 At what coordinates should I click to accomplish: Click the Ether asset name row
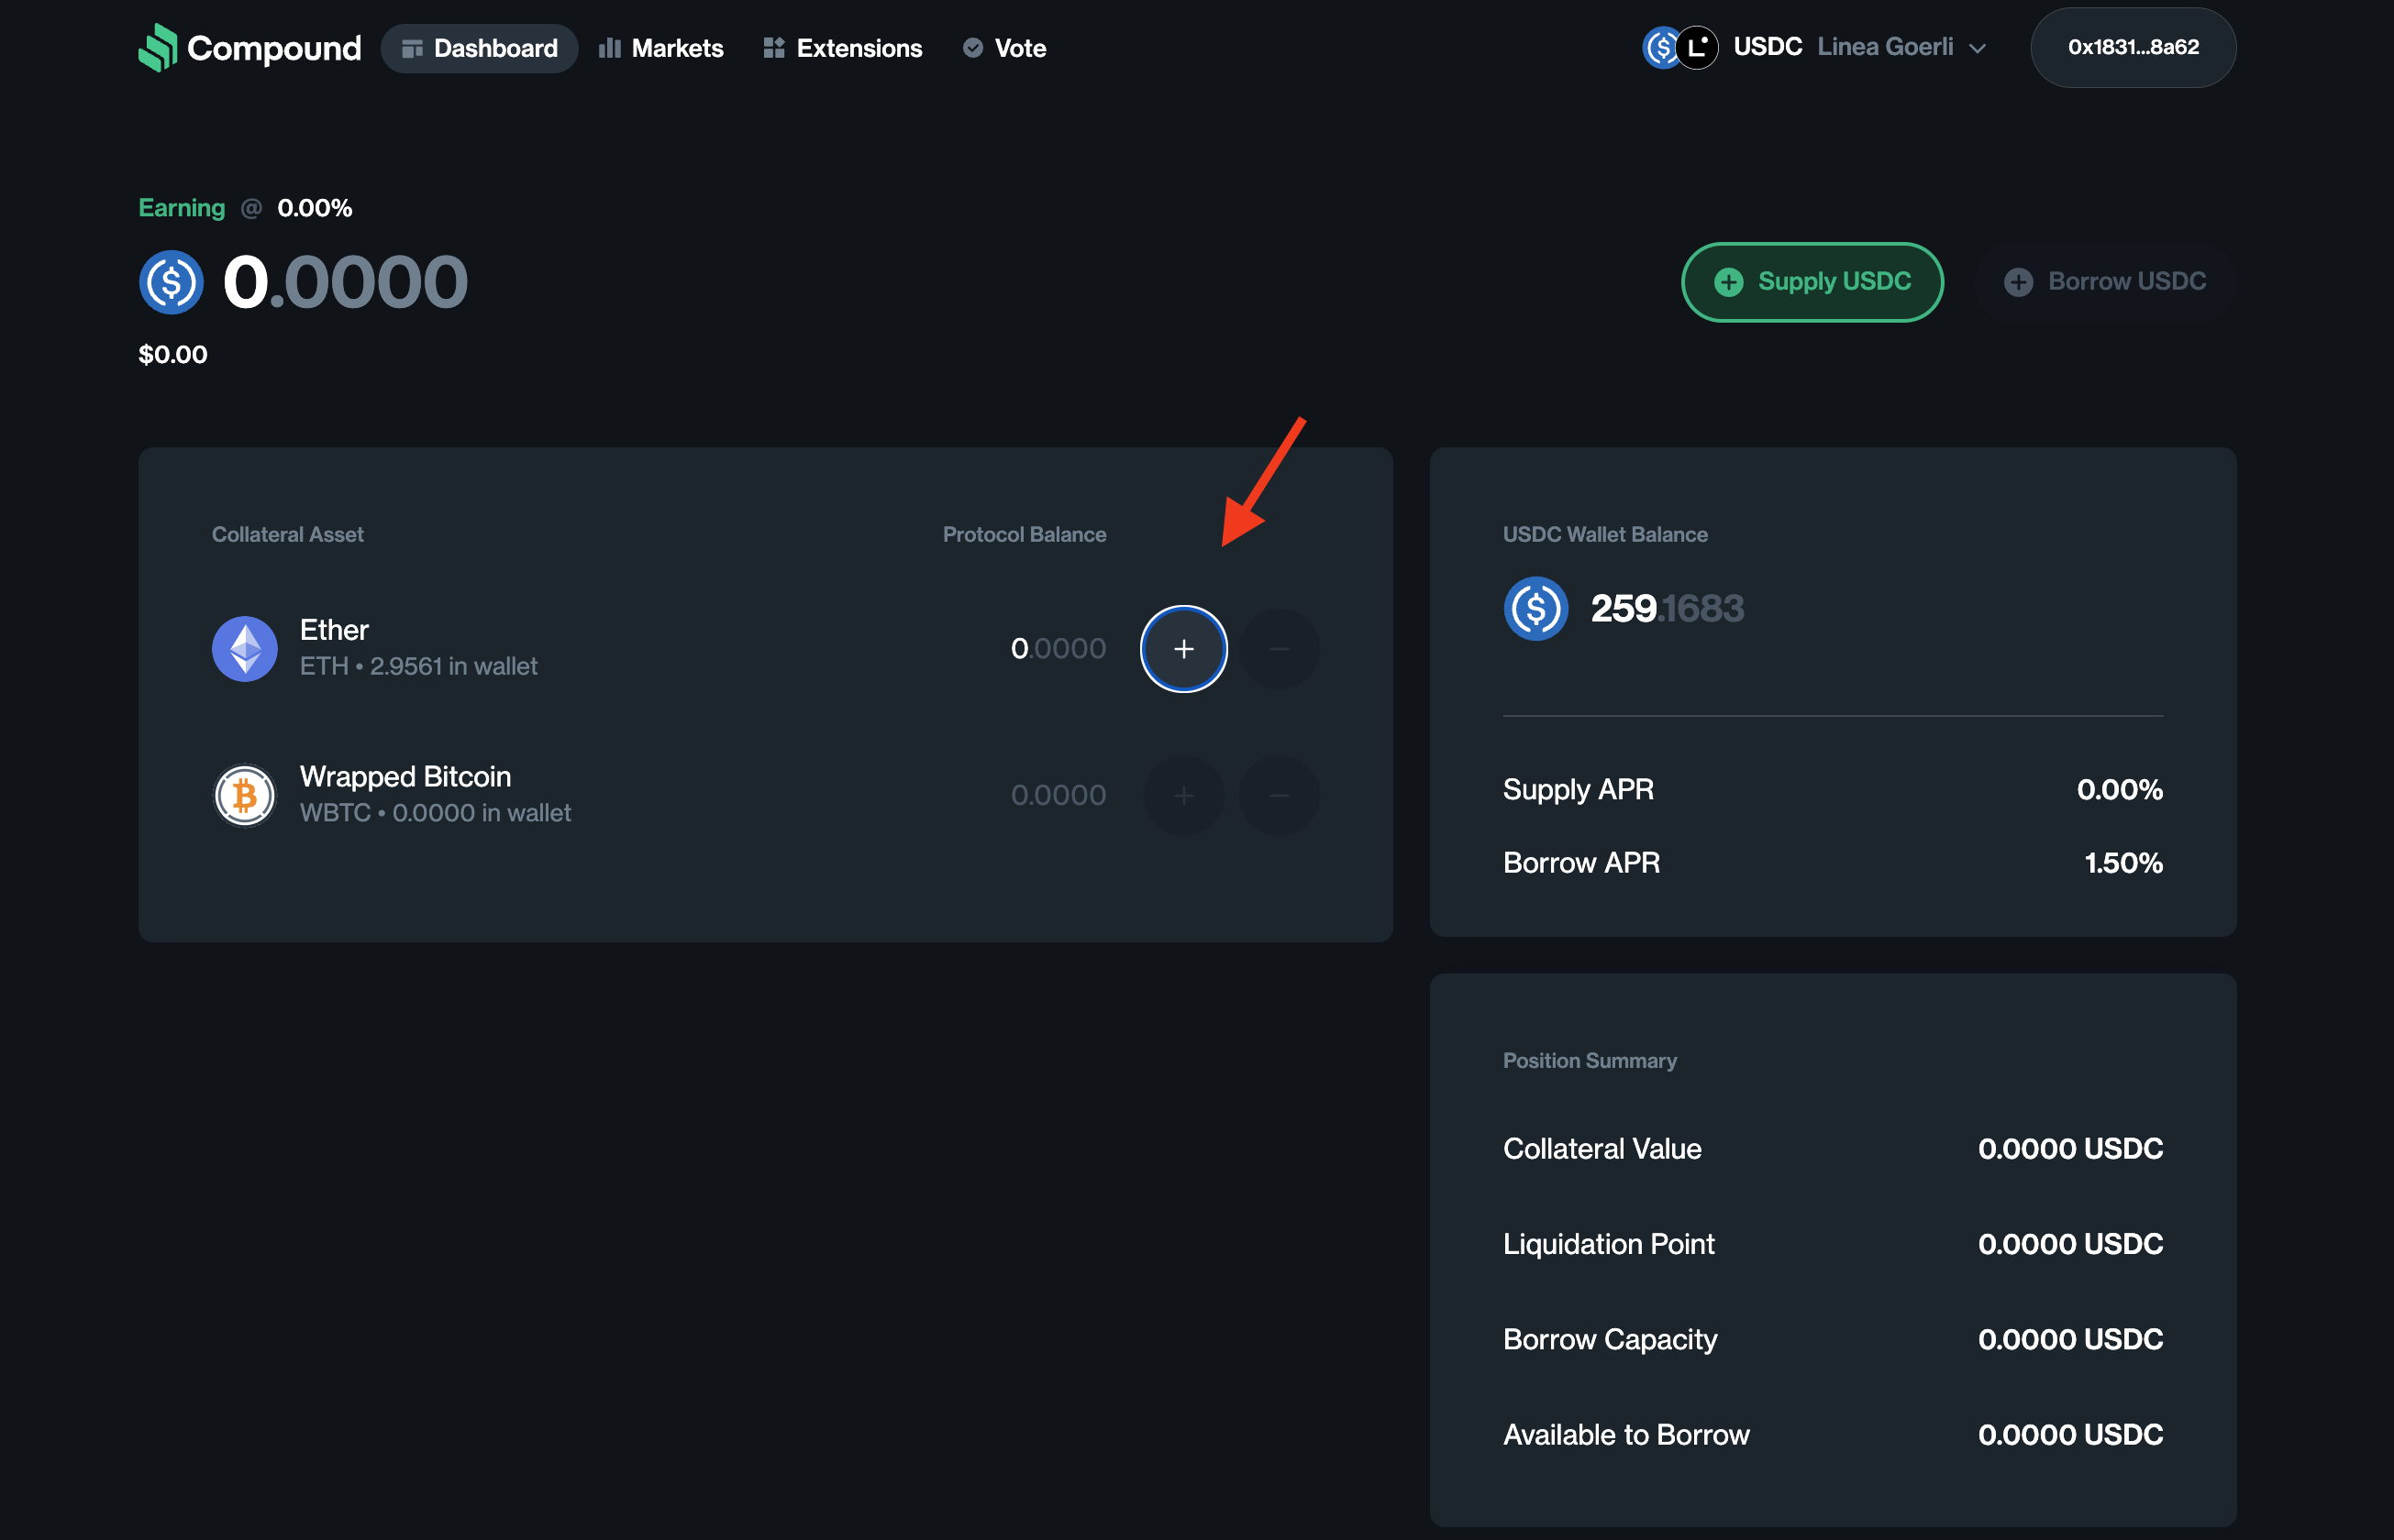click(x=334, y=630)
